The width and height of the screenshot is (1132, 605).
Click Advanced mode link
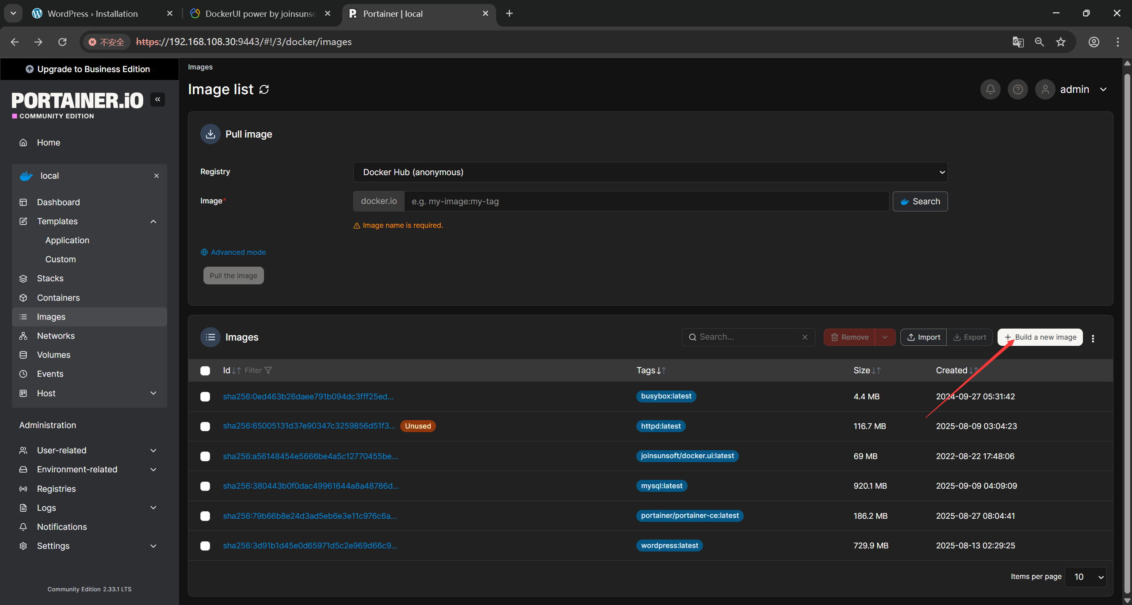click(233, 252)
